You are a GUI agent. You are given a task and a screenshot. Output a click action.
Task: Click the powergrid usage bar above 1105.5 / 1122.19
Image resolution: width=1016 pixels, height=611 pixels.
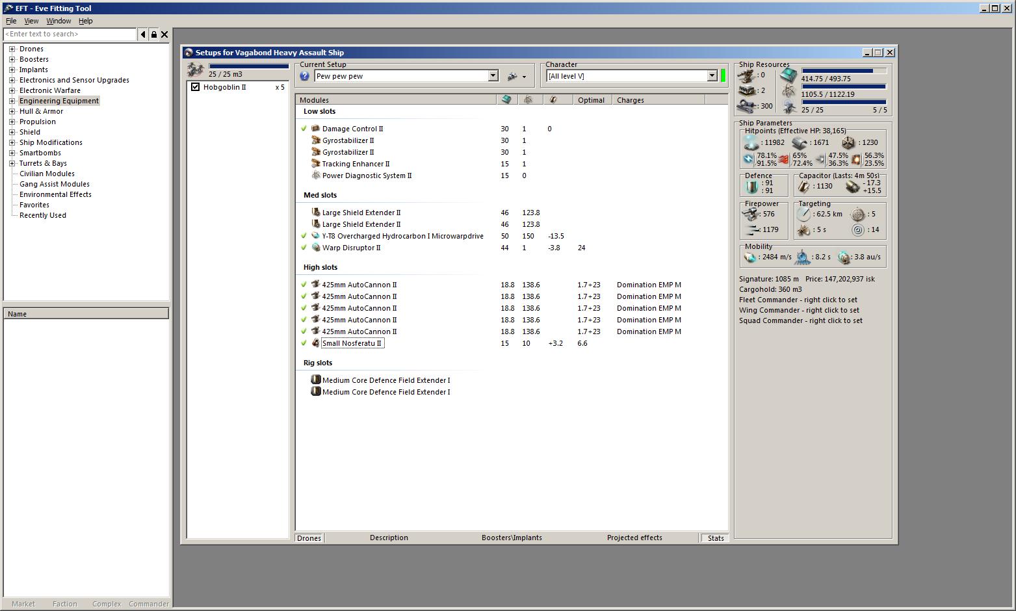pyautogui.click(x=844, y=86)
